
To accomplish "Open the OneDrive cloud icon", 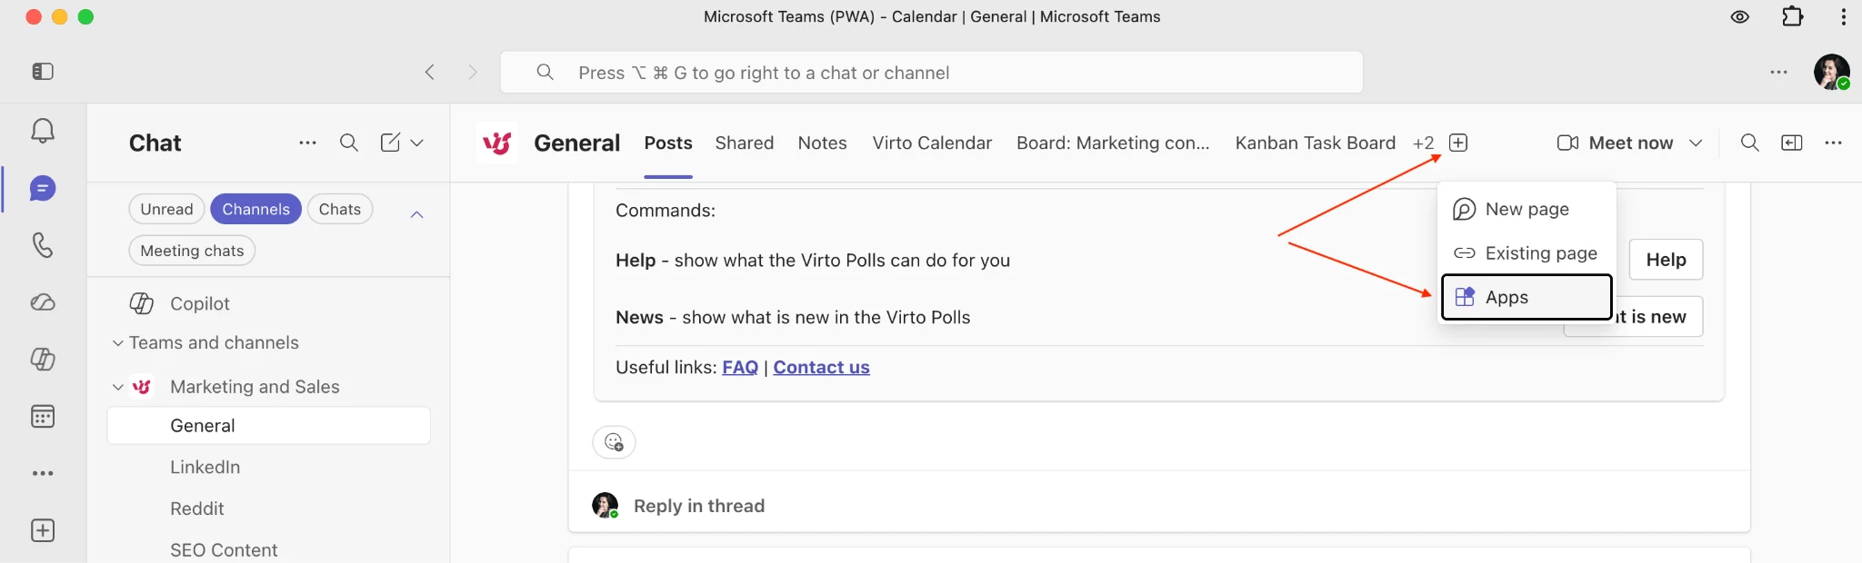I will pos(43,302).
